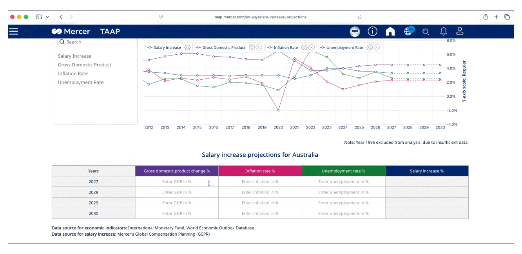522x254 pixels.
Task: Click the Unemployment rate % column header
Action: click(343, 171)
